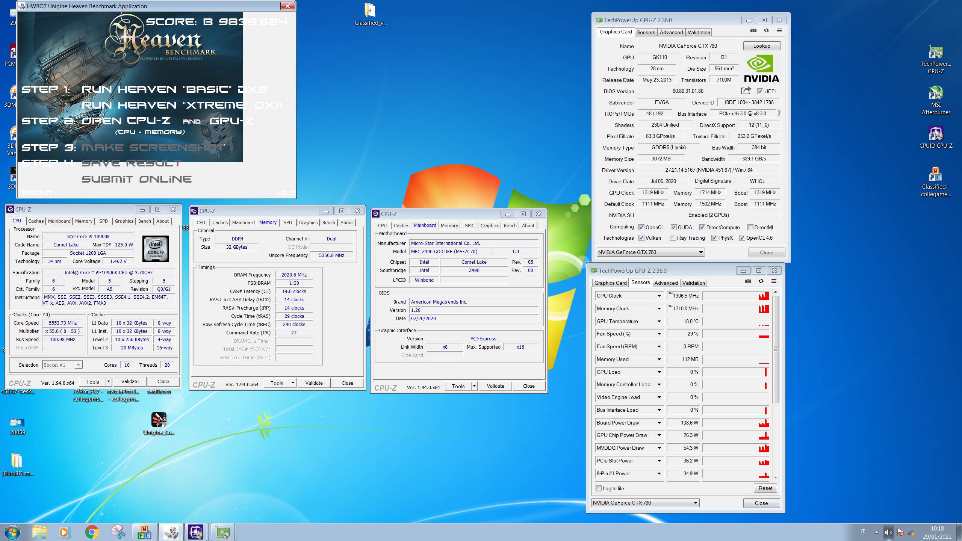
Task: Open the Socket #1 selection dropdown
Action: pos(62,365)
